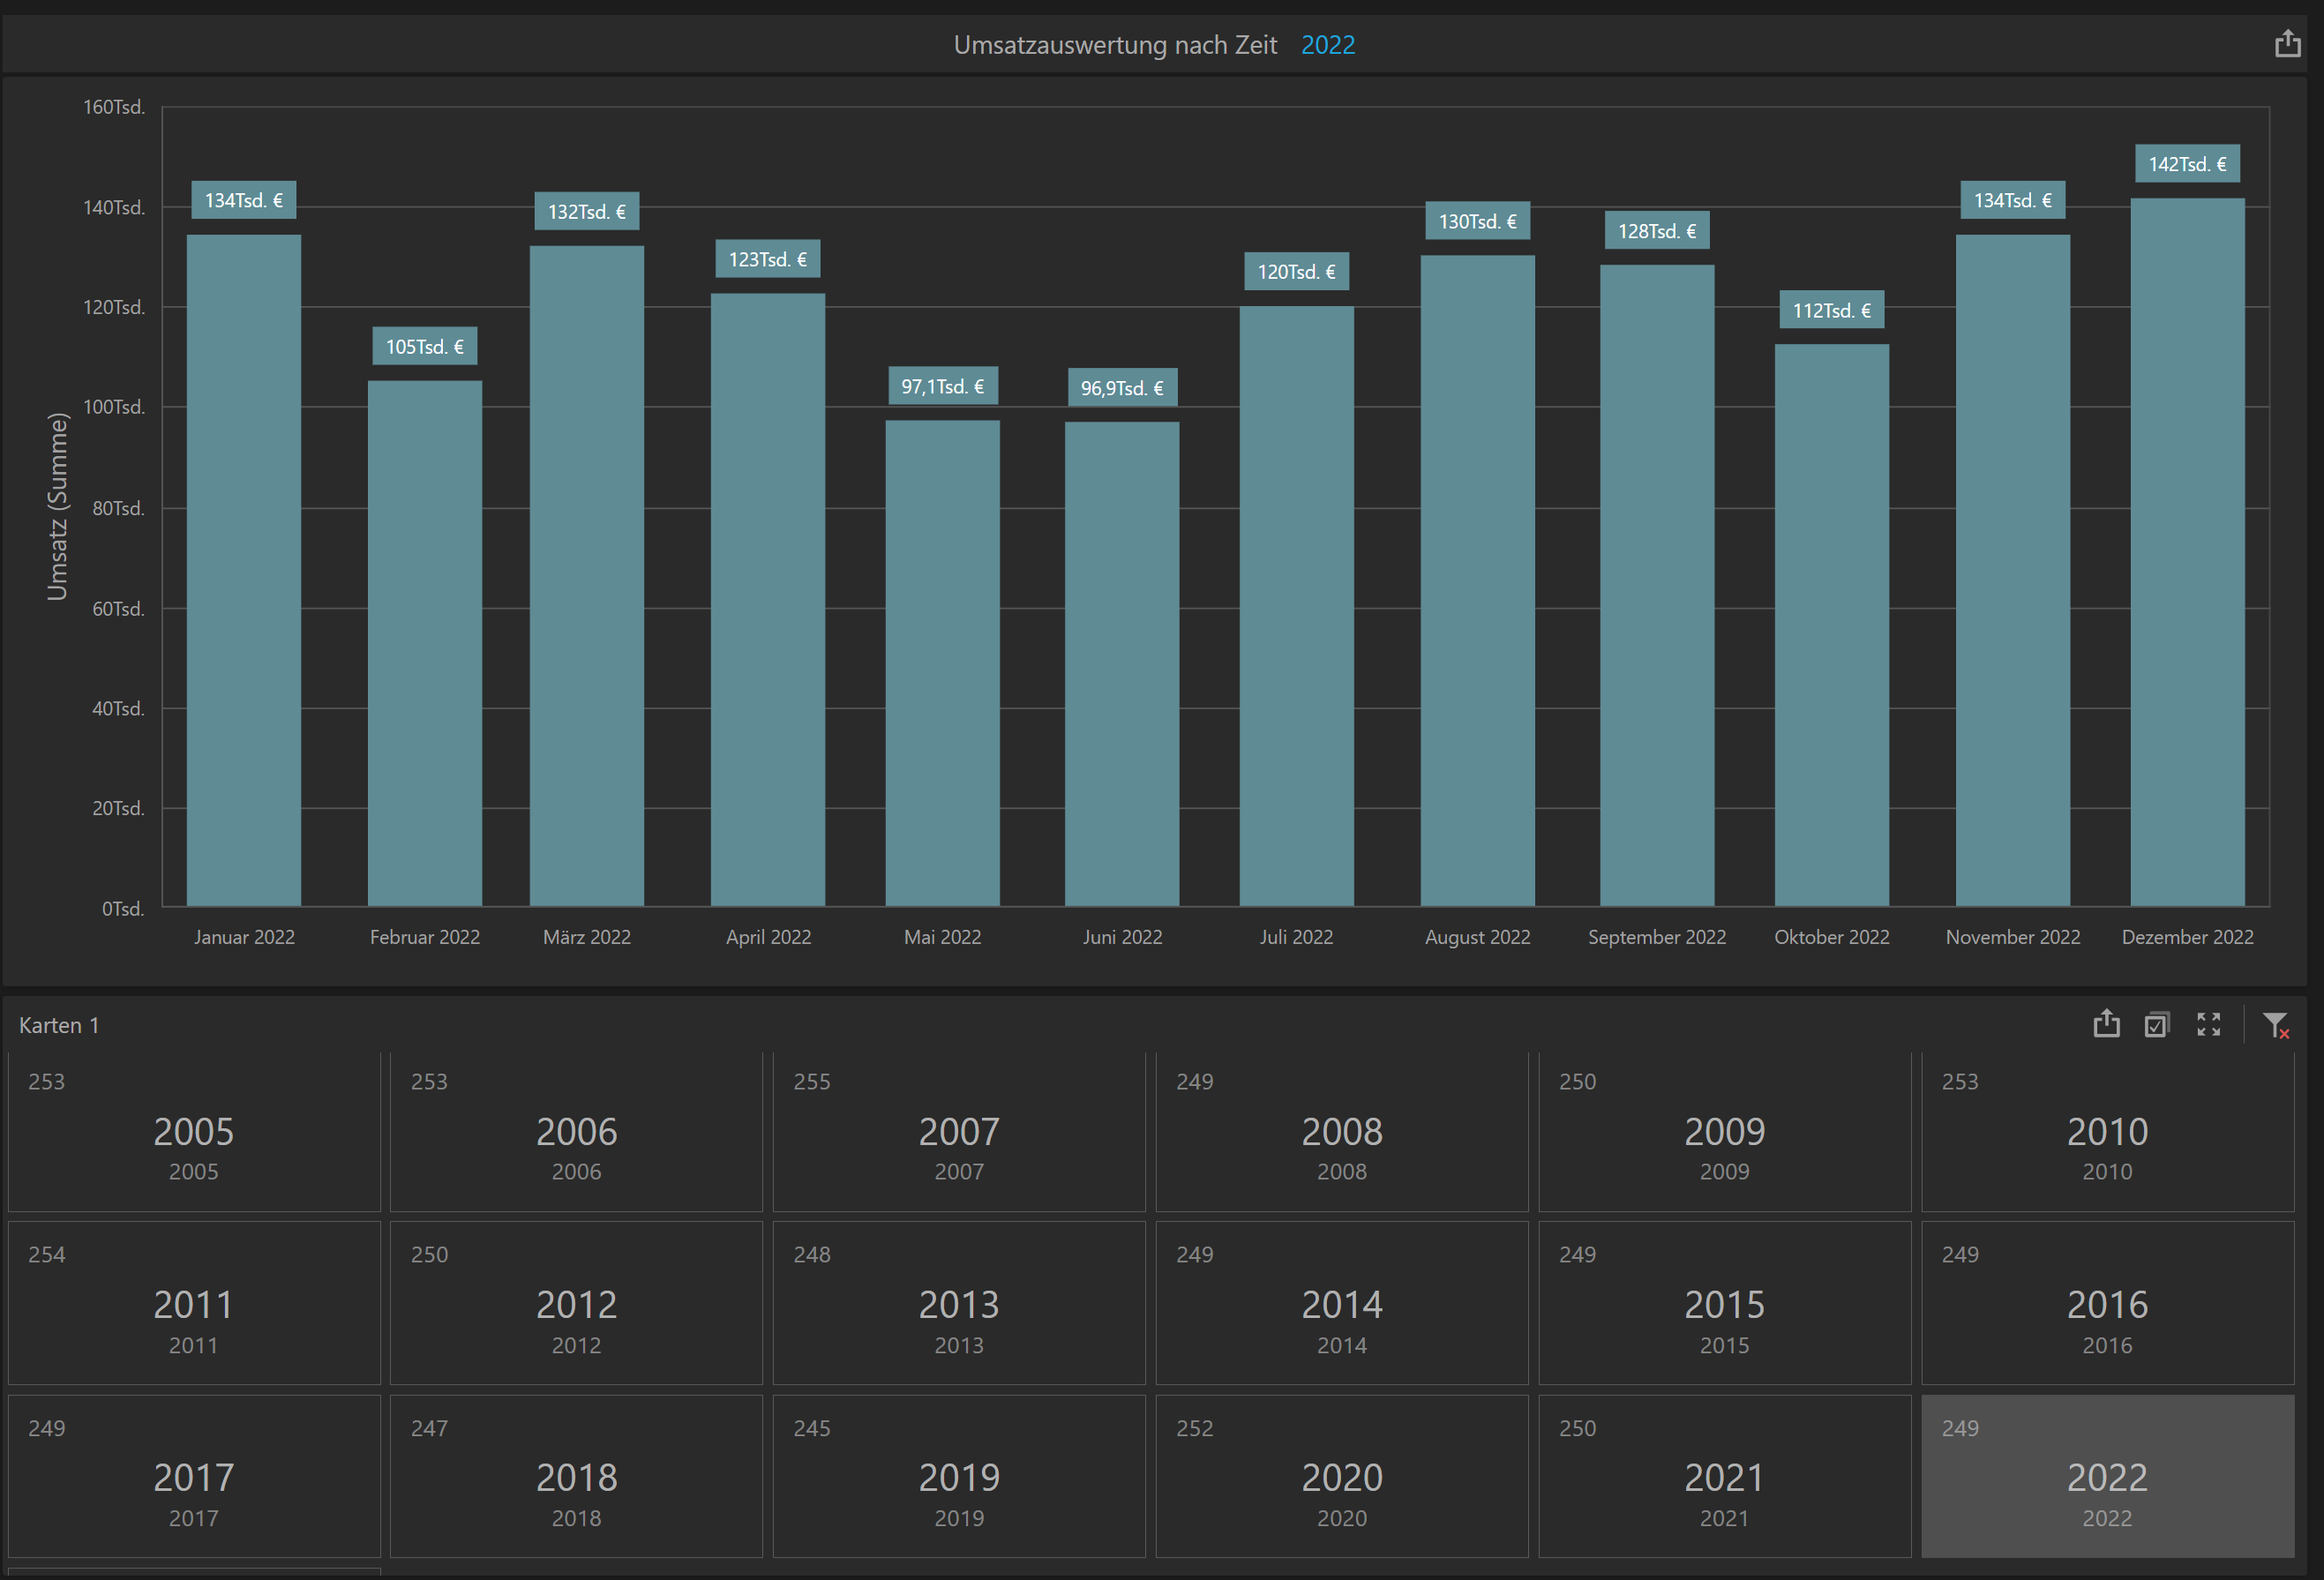Image resolution: width=2324 pixels, height=1580 pixels.
Task: Click the März 2022 bar
Action: (x=587, y=576)
